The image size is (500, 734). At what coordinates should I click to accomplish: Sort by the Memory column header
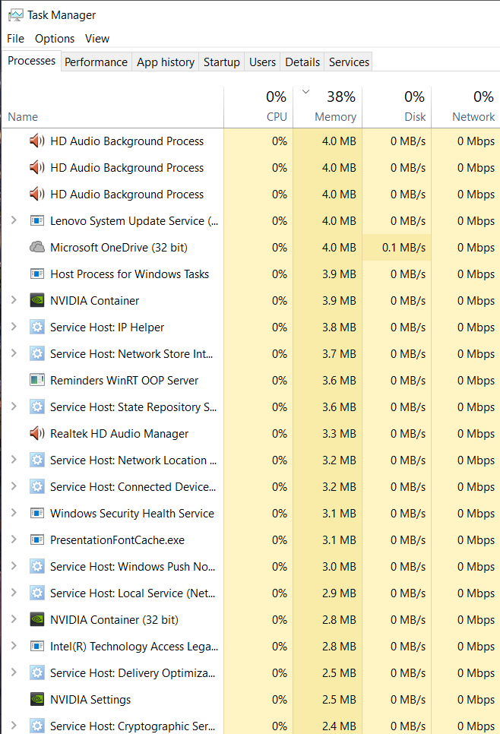328,107
